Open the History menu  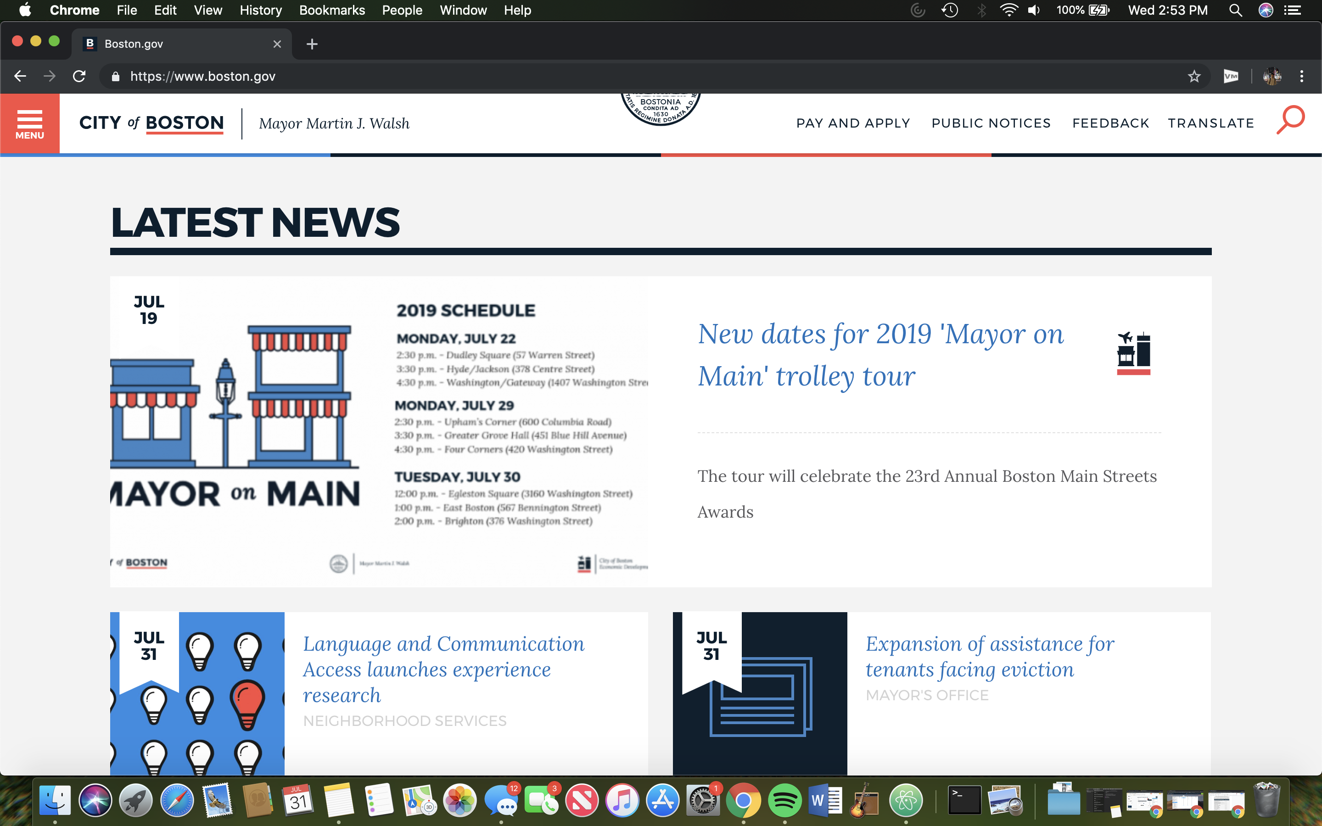coord(261,11)
